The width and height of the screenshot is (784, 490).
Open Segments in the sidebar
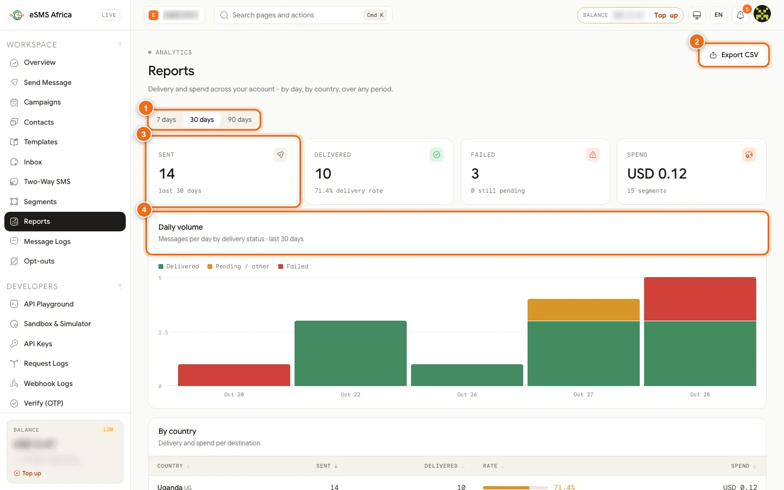(65, 202)
